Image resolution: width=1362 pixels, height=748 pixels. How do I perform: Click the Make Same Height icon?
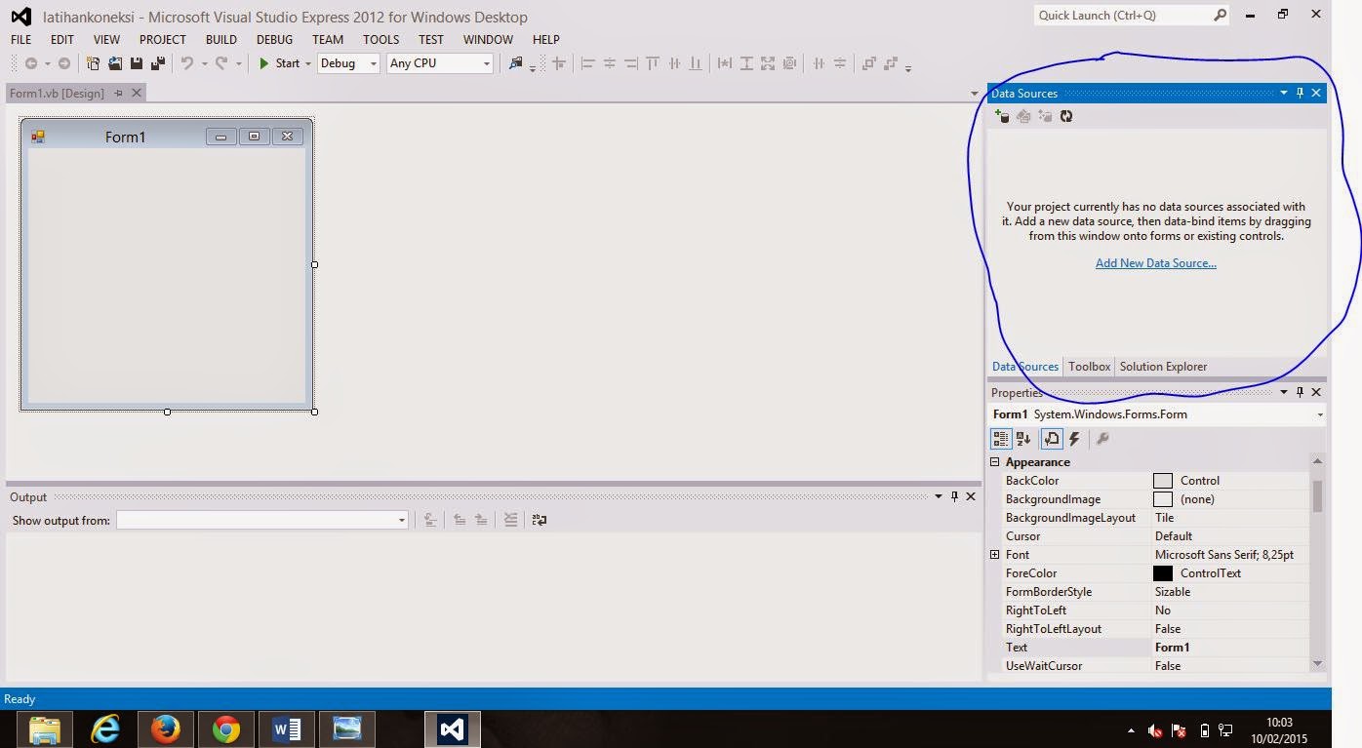(x=746, y=63)
